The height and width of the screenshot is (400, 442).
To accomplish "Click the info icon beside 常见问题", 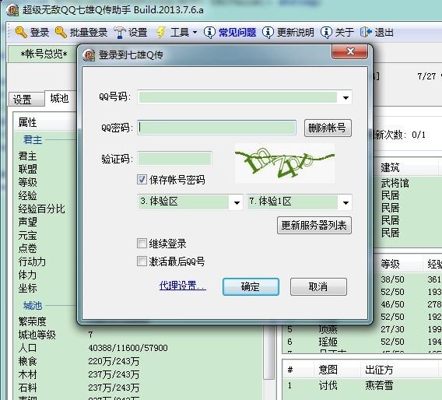I will click(x=209, y=33).
